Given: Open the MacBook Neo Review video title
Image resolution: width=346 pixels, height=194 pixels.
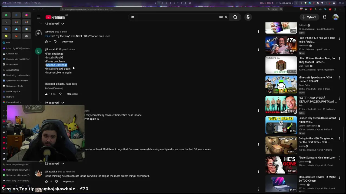Looking at the screenshot, I should [x=317, y=179].
